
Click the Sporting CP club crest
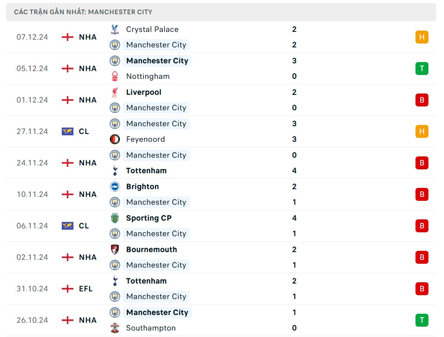coord(114,218)
